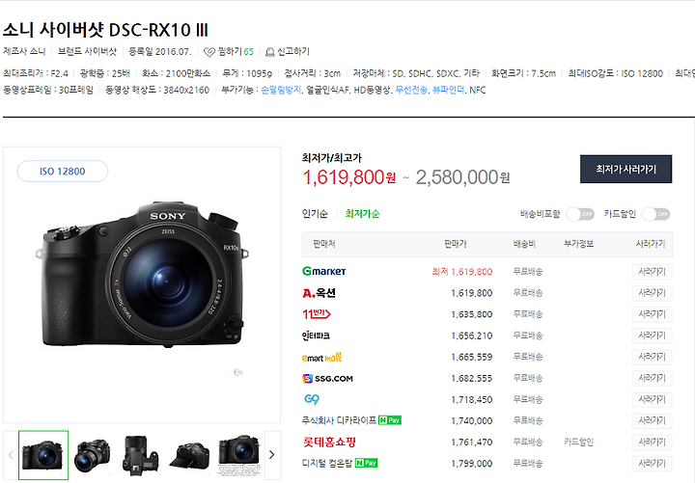Click the 신고하기 siren icon
Screen dimensions: 695x483
point(269,52)
